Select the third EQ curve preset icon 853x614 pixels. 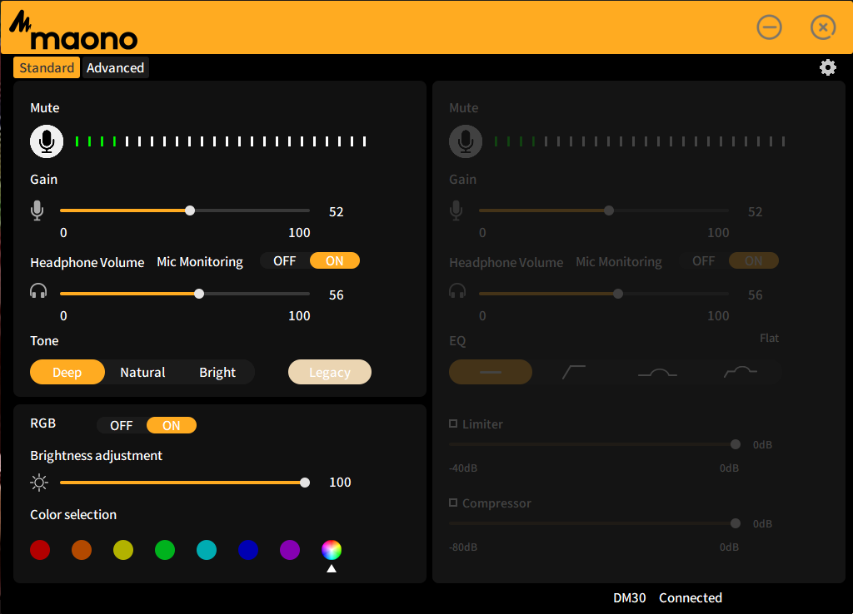click(657, 372)
